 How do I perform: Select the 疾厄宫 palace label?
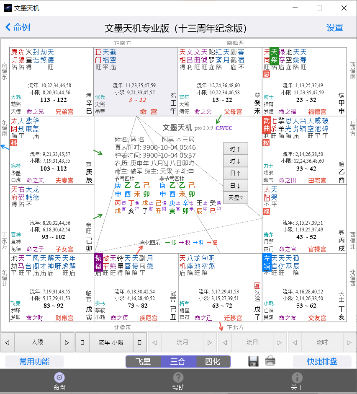[x=149, y=318]
